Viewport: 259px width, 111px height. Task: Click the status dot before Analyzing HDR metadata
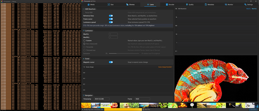(83, 109)
